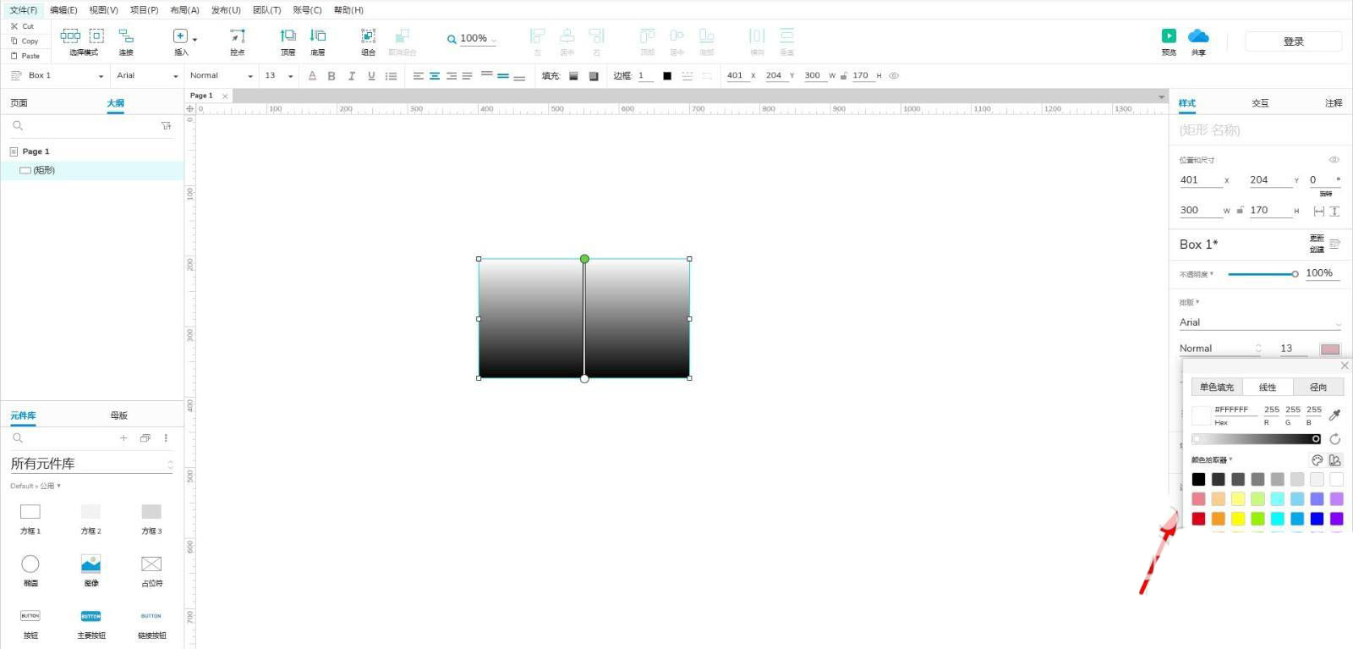The width and height of the screenshot is (1353, 649).
Task: Click the bullet list icon
Action: 391,76
